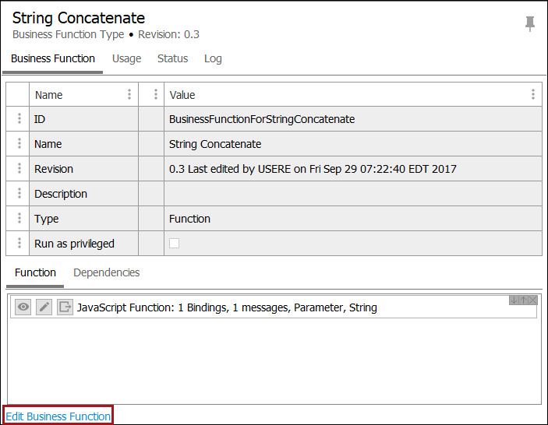The image size is (548, 425).
Task: Open the middle empty column options menu
Action: click(155, 95)
